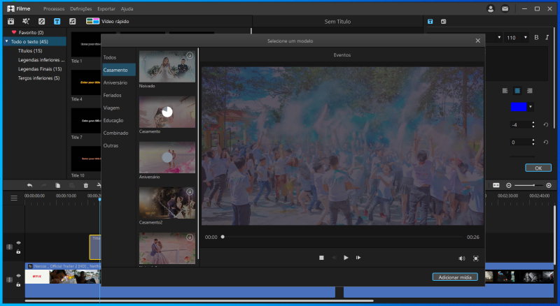Play the template preview
The width and height of the screenshot is (560, 306).
click(346, 258)
